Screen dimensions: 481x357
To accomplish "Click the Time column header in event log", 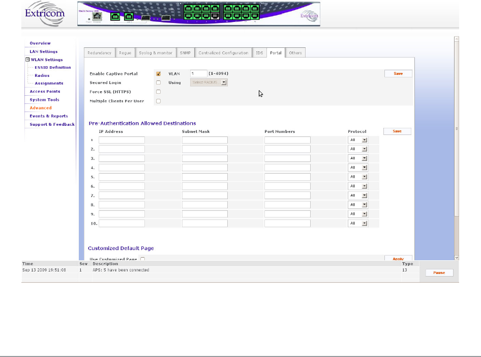I will coord(27,264).
